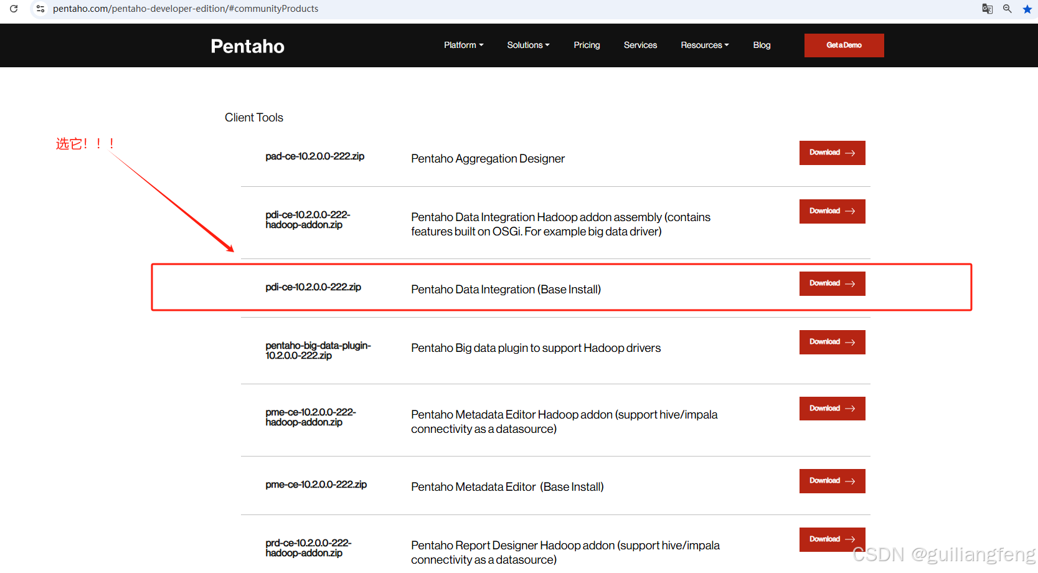
Task: Click the Get a Demo button
Action: click(x=844, y=45)
